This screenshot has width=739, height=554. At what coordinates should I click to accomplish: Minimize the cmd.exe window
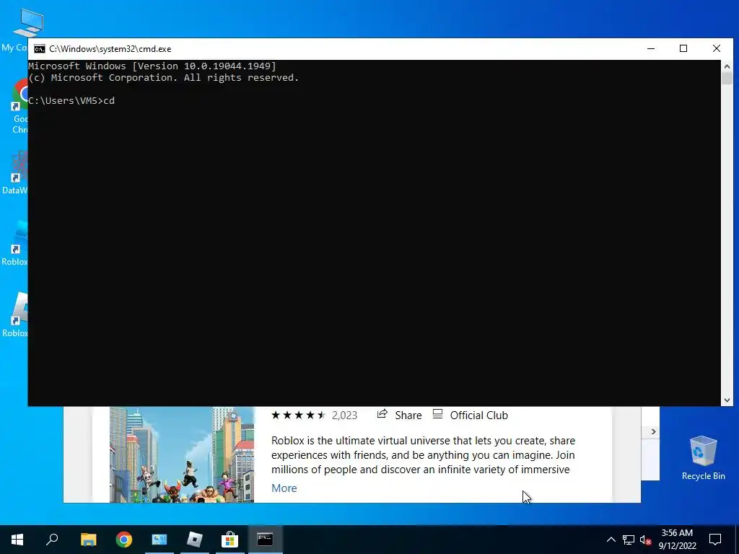651,48
